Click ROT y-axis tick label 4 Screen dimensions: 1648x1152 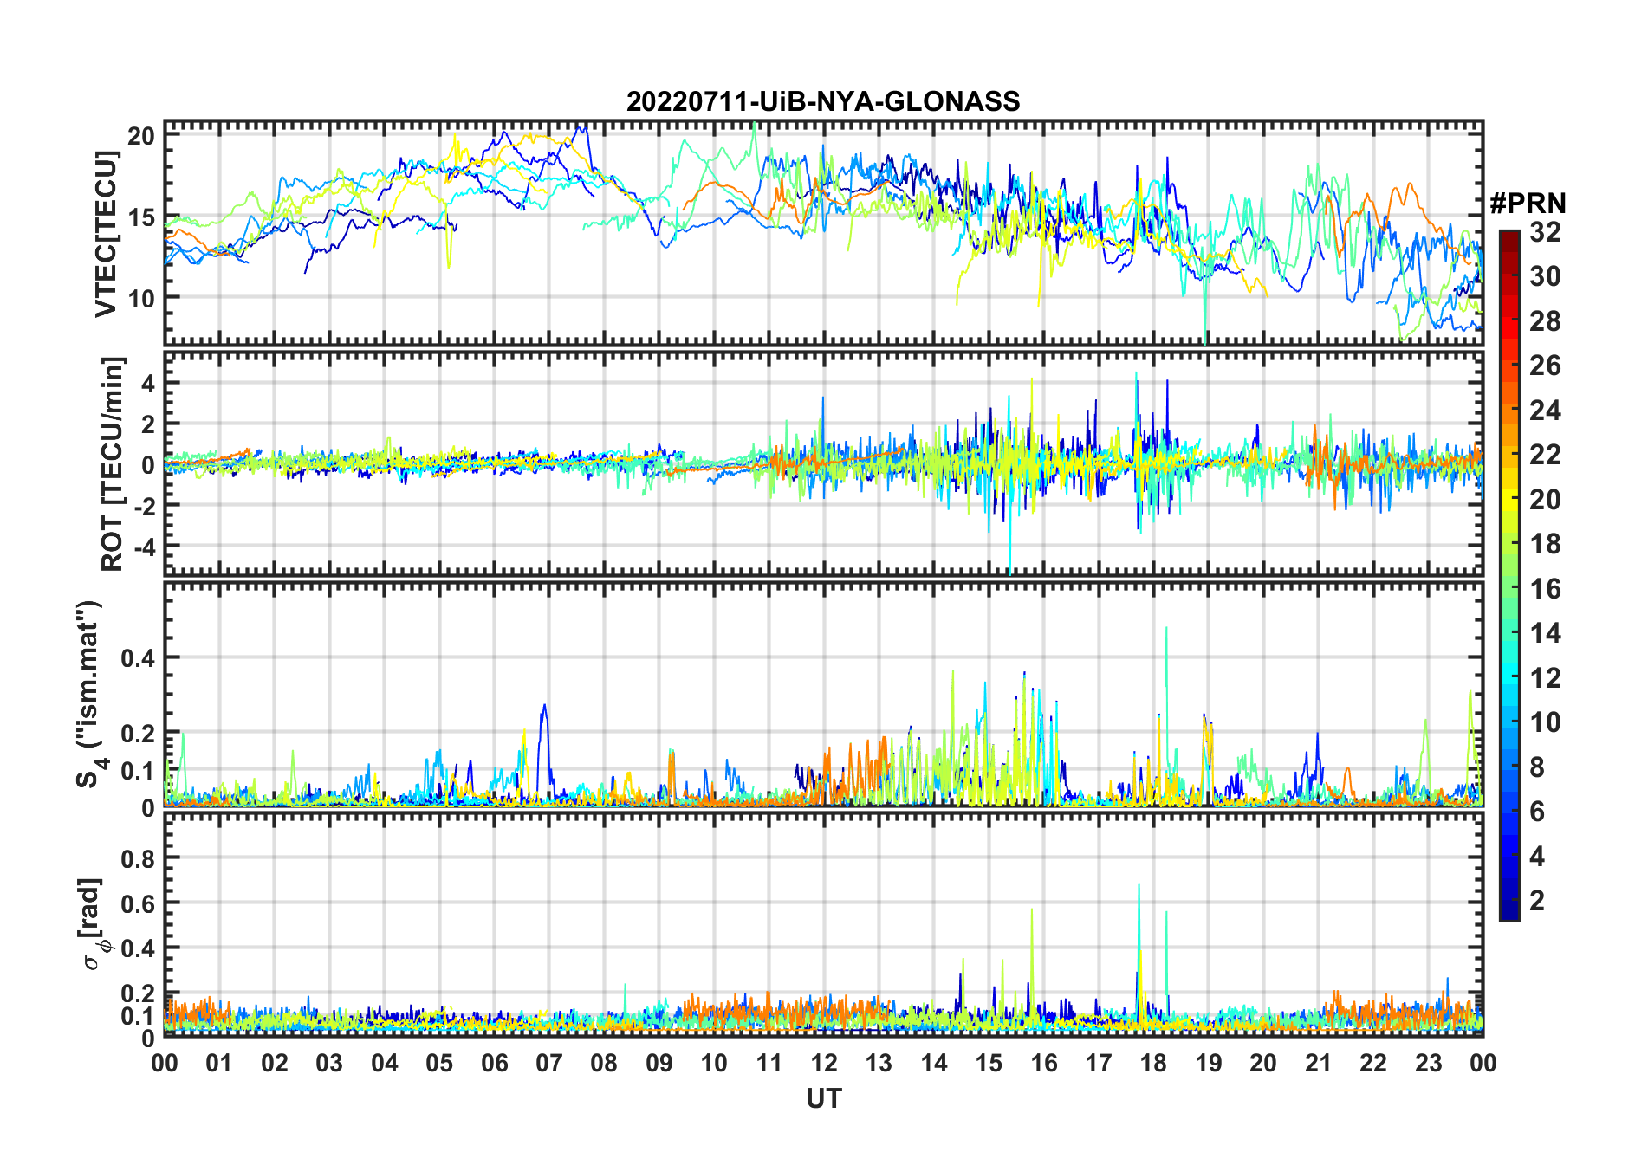pyautogui.click(x=148, y=383)
